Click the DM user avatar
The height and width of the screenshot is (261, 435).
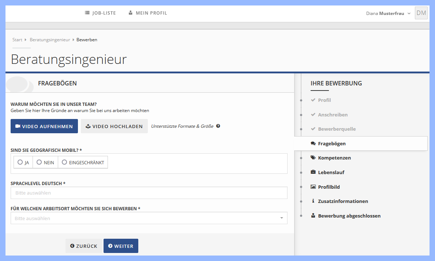421,13
